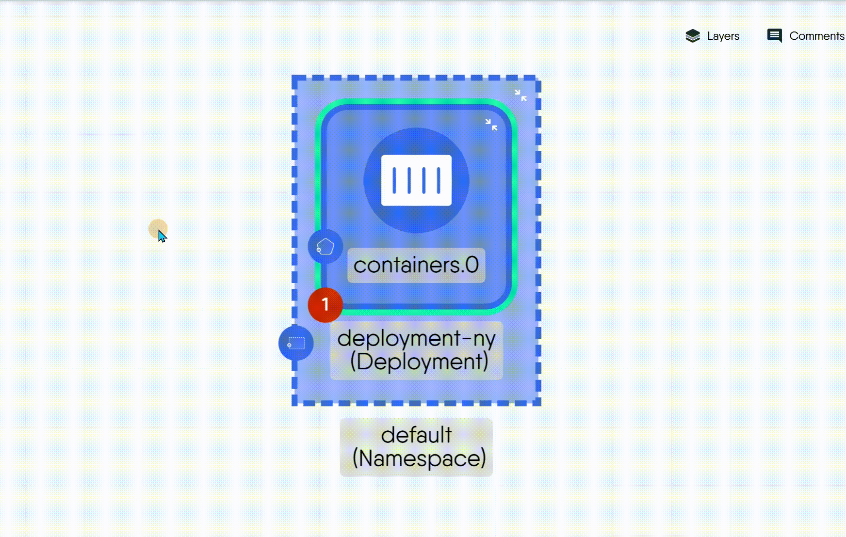This screenshot has height=537, width=846.
Task: Click the red error badge showing 1
Action: 326,304
